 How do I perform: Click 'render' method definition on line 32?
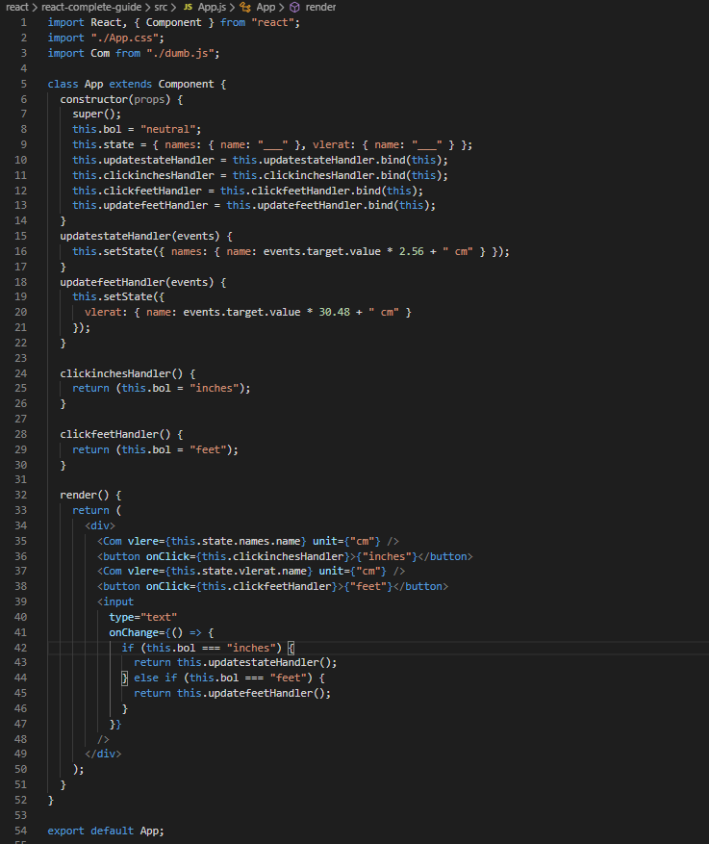(78, 495)
